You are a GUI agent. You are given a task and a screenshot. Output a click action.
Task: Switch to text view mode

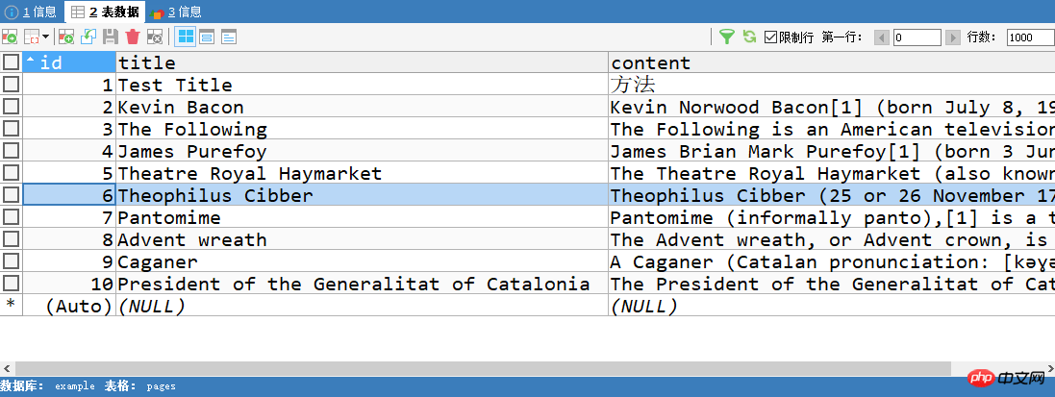click(229, 37)
